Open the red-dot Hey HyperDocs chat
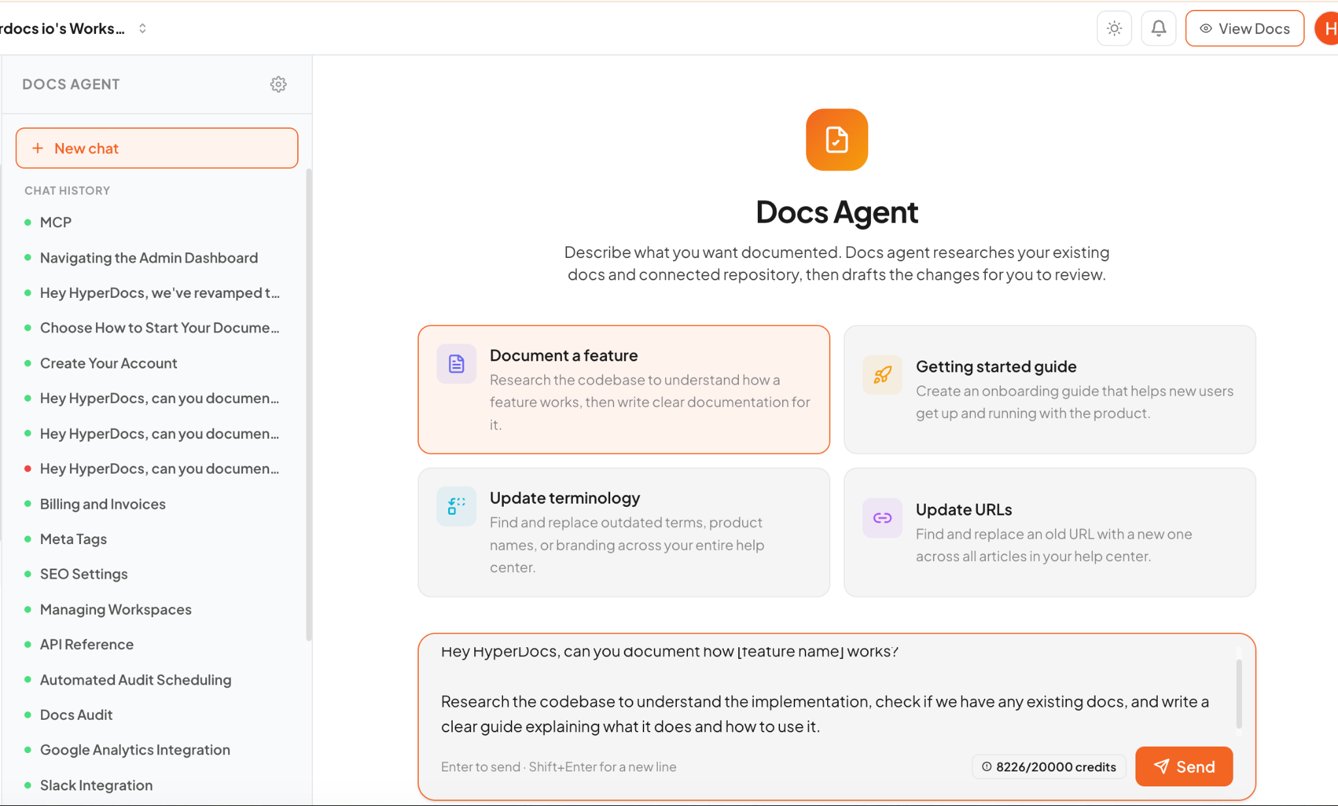The width and height of the screenshot is (1338, 806). (159, 468)
